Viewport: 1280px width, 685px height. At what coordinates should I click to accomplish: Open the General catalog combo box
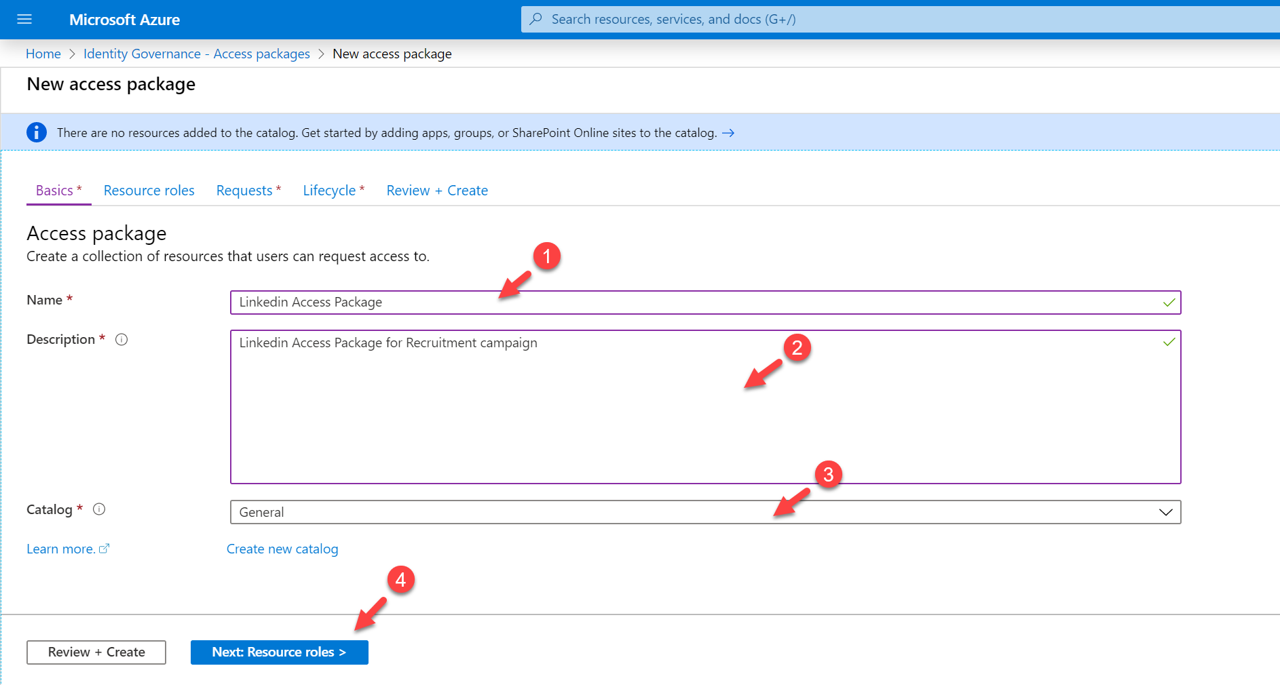click(705, 512)
